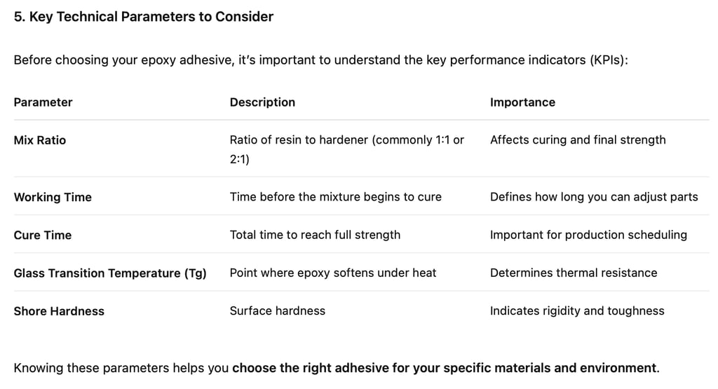Click the "Mix Ratio" row label
The width and height of the screenshot is (718, 389).
[x=40, y=140]
